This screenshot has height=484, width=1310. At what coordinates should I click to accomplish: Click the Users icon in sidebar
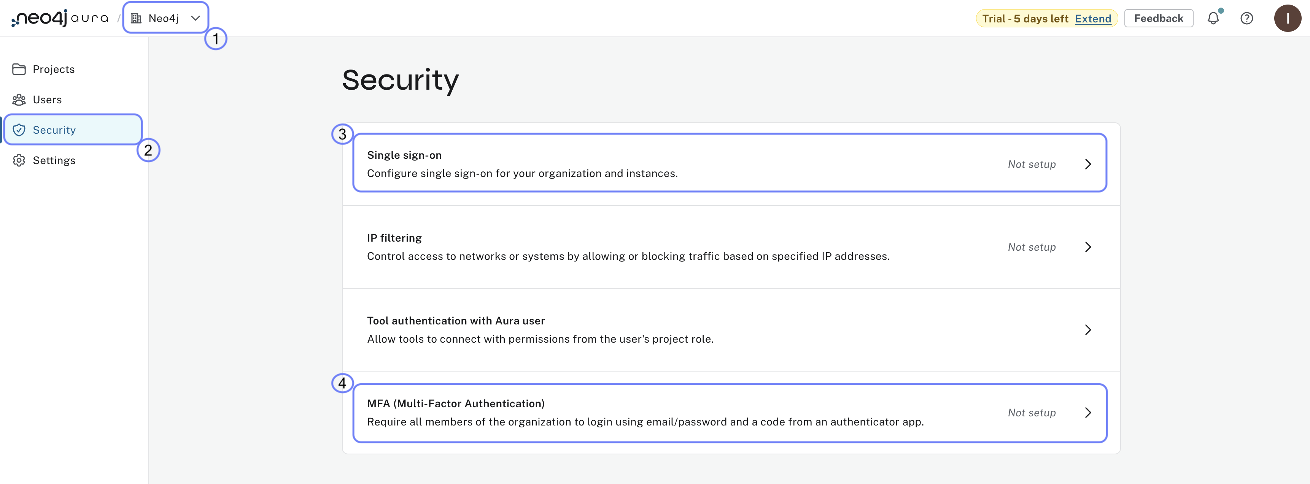click(19, 100)
